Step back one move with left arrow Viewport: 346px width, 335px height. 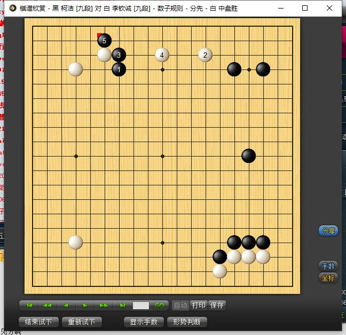(x=66, y=306)
